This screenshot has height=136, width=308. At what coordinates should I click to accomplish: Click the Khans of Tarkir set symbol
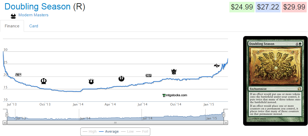(174, 72)
